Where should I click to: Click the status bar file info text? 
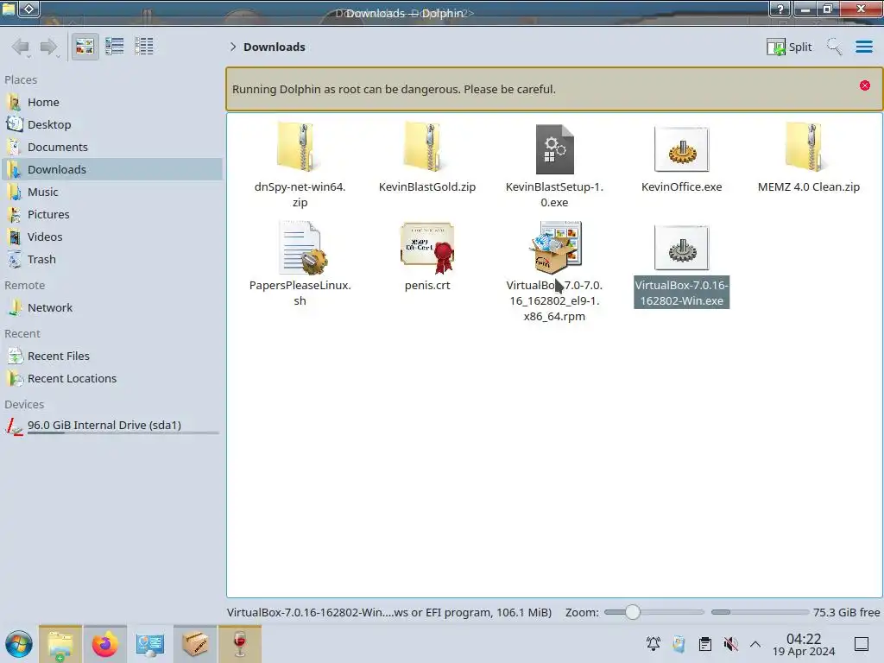pyautogui.click(x=389, y=613)
